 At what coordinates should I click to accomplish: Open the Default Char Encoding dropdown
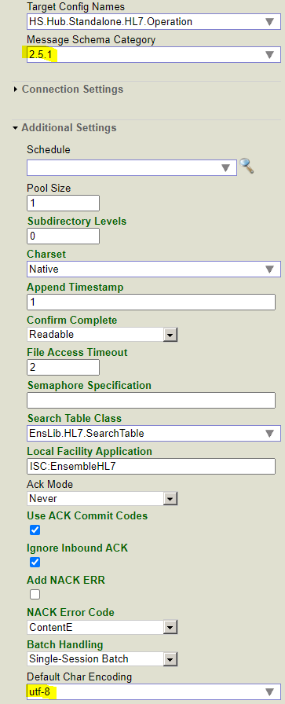154,692
